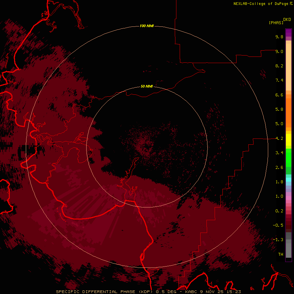Click the DKD label above the color scale

(x=287, y=20)
